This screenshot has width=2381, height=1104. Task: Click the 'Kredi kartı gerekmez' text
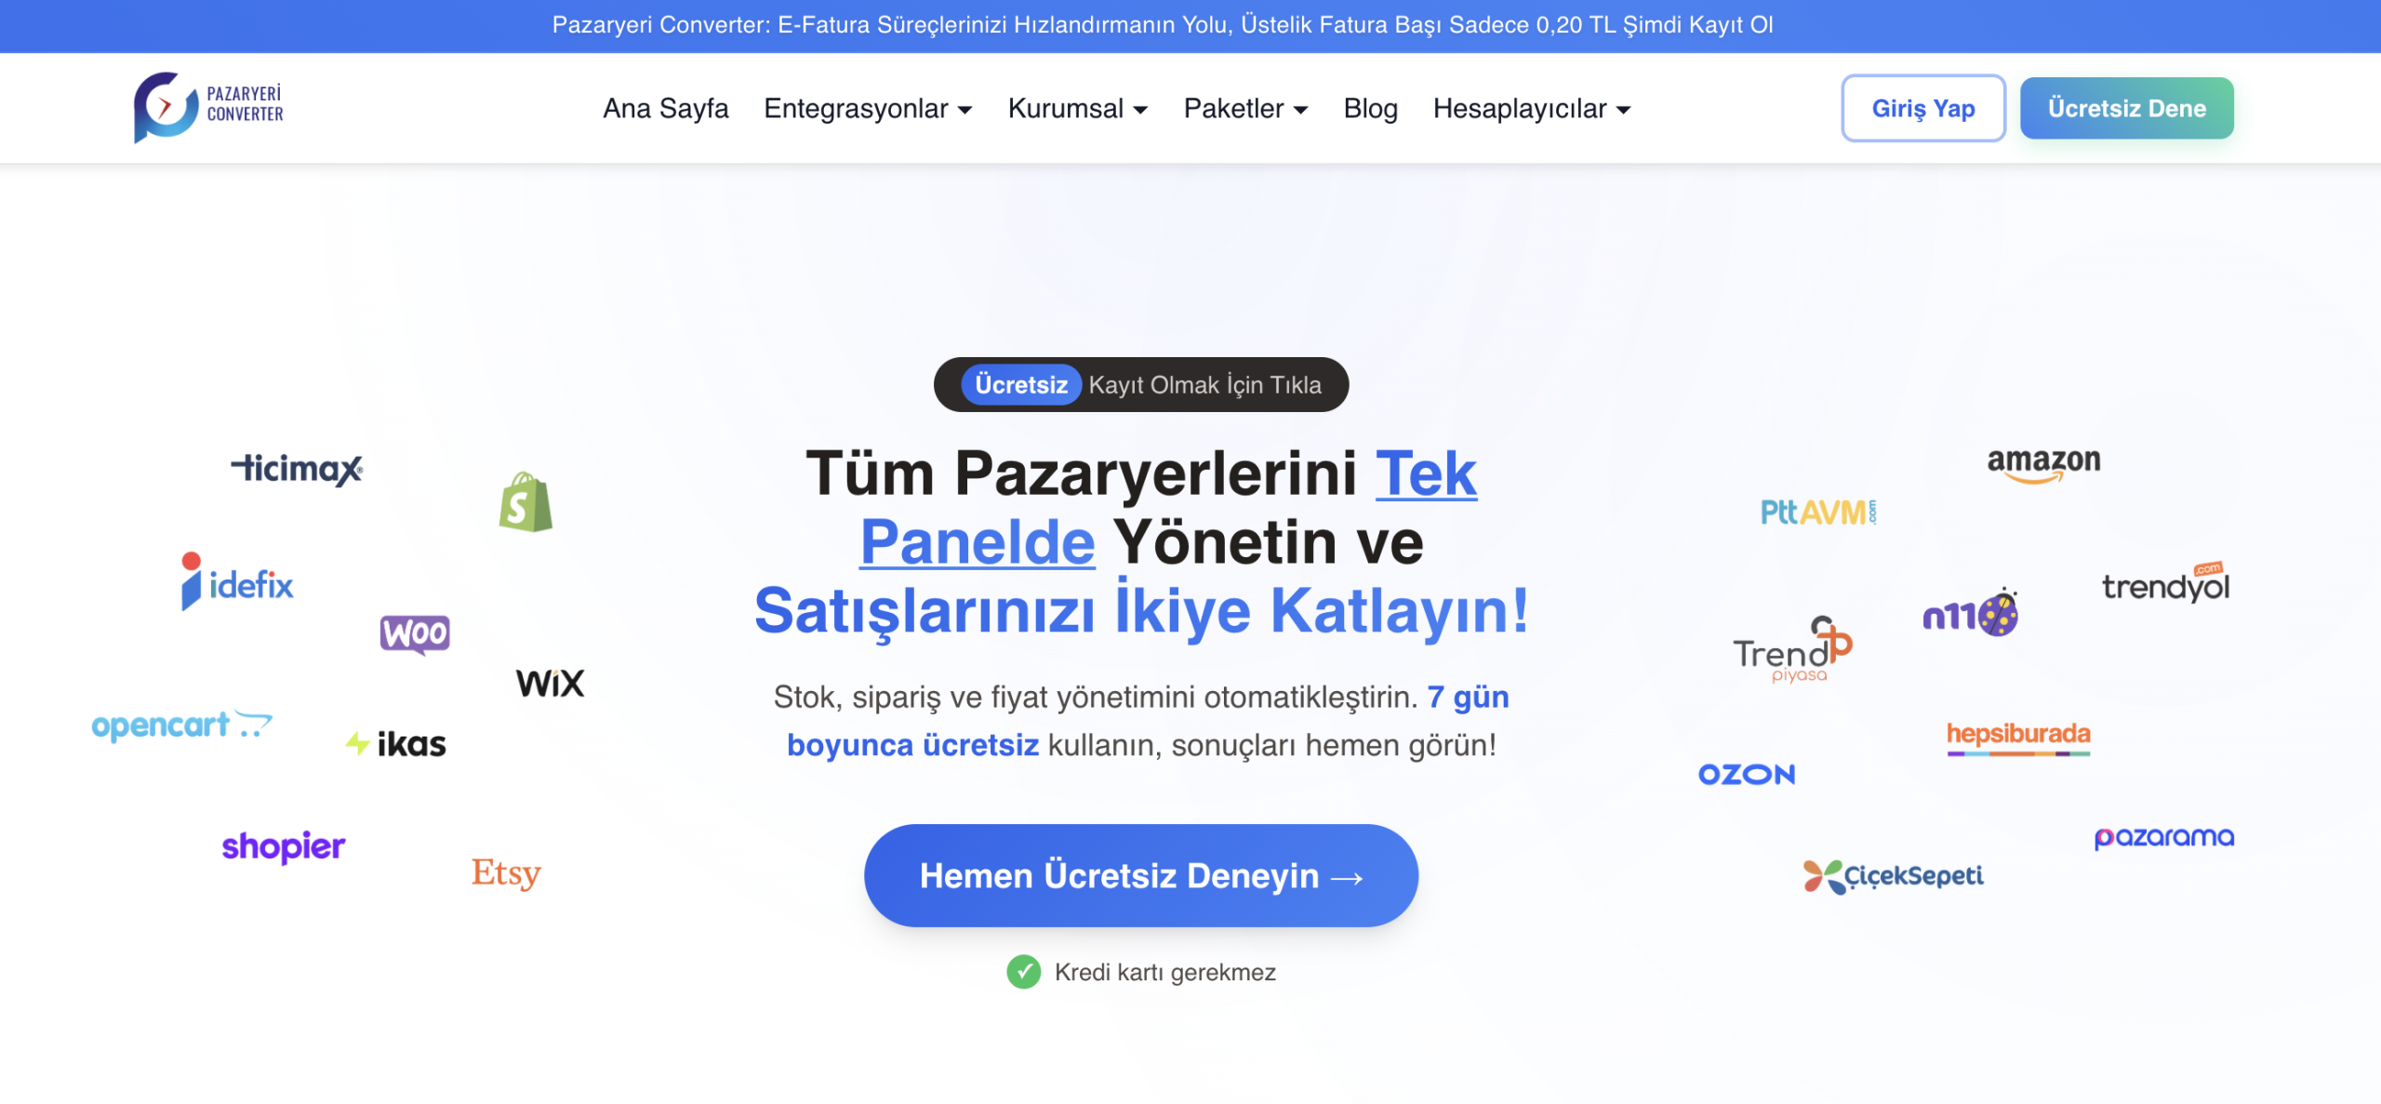pos(1164,972)
